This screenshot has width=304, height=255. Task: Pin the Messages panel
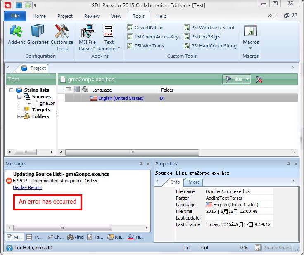141,164
